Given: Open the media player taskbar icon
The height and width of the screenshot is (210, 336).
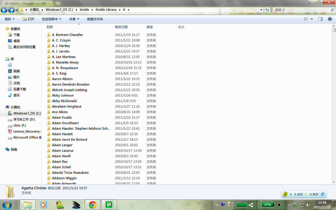Looking at the screenshot, I should pos(43,205).
